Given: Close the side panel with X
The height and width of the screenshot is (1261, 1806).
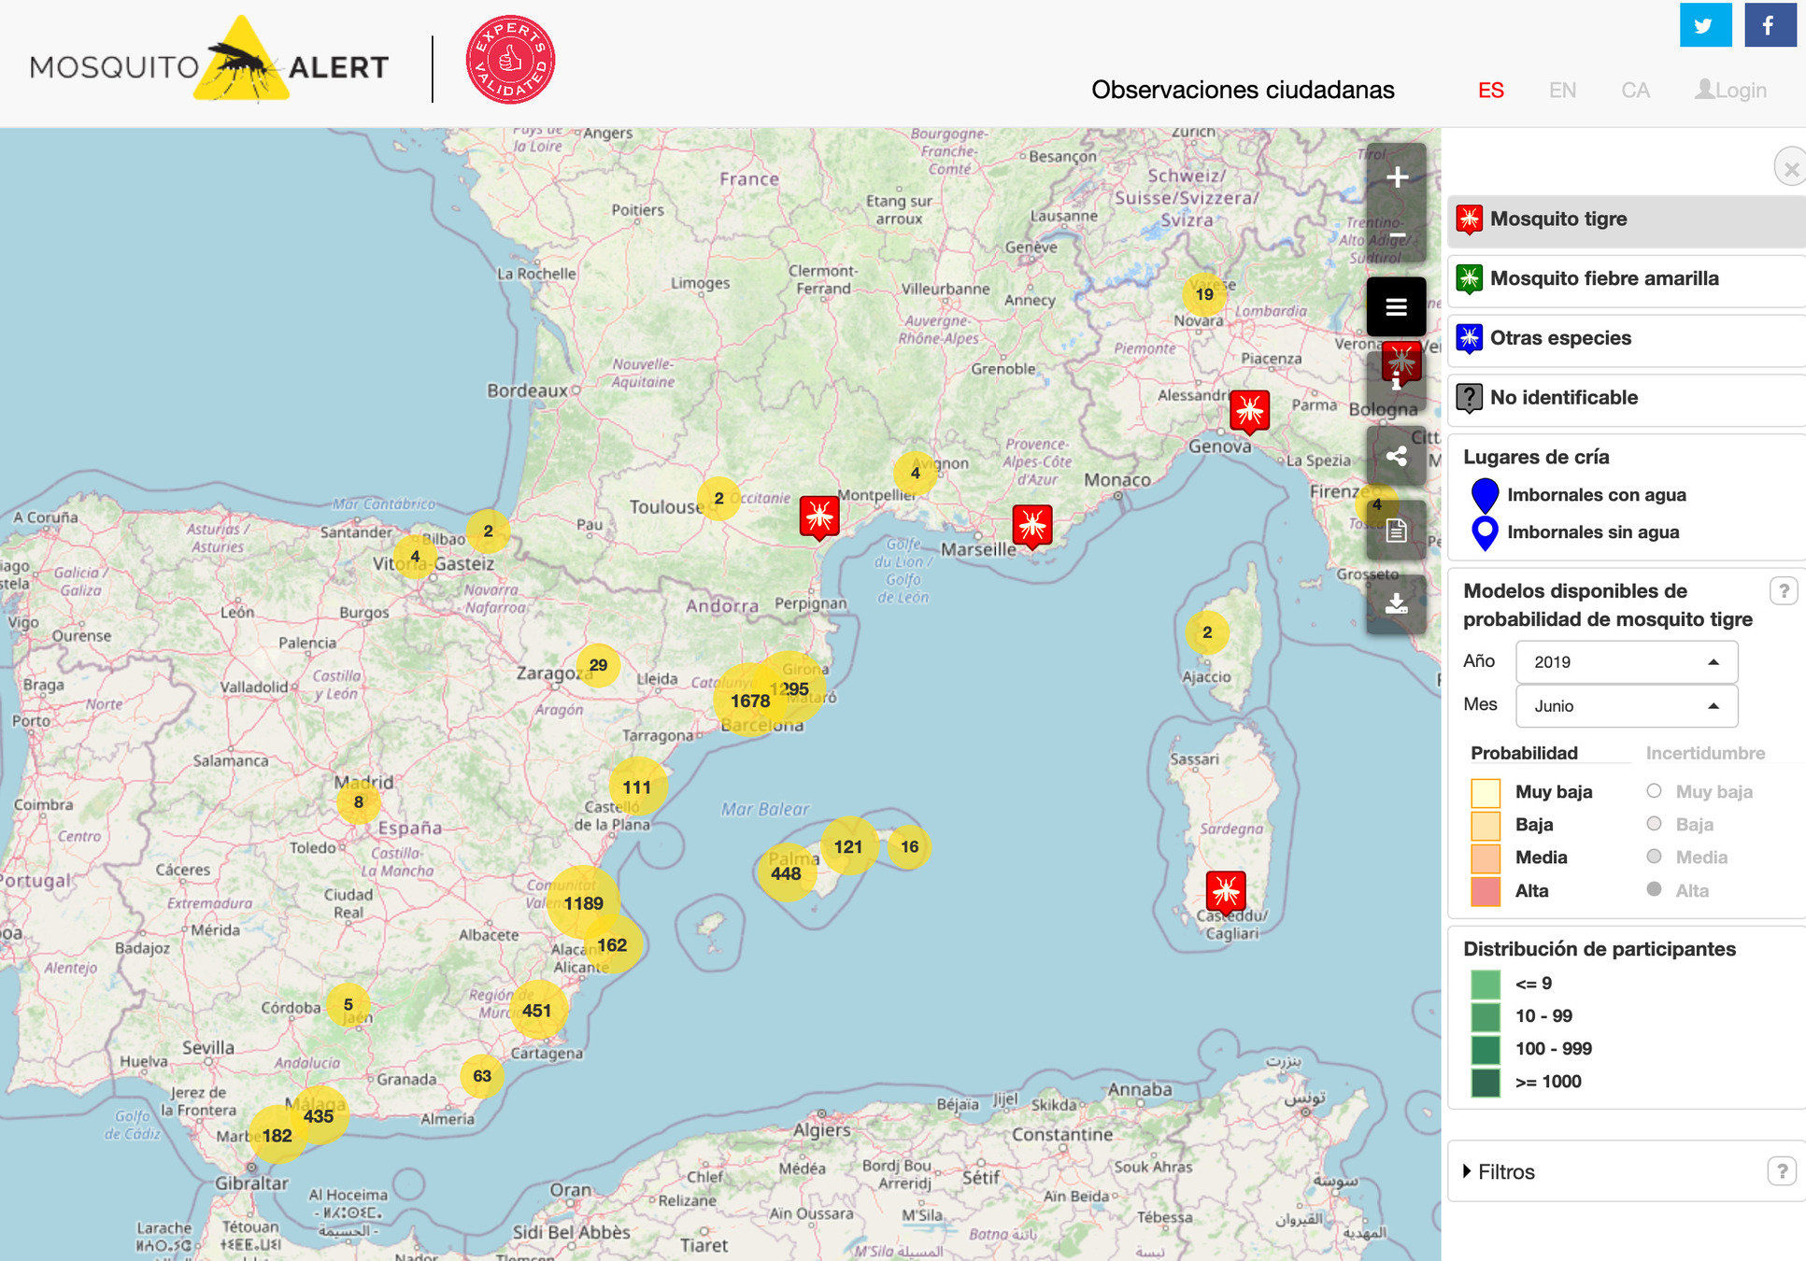Looking at the screenshot, I should [x=1790, y=169].
